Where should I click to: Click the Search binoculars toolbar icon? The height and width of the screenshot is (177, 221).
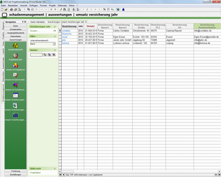click(x=65, y=9)
